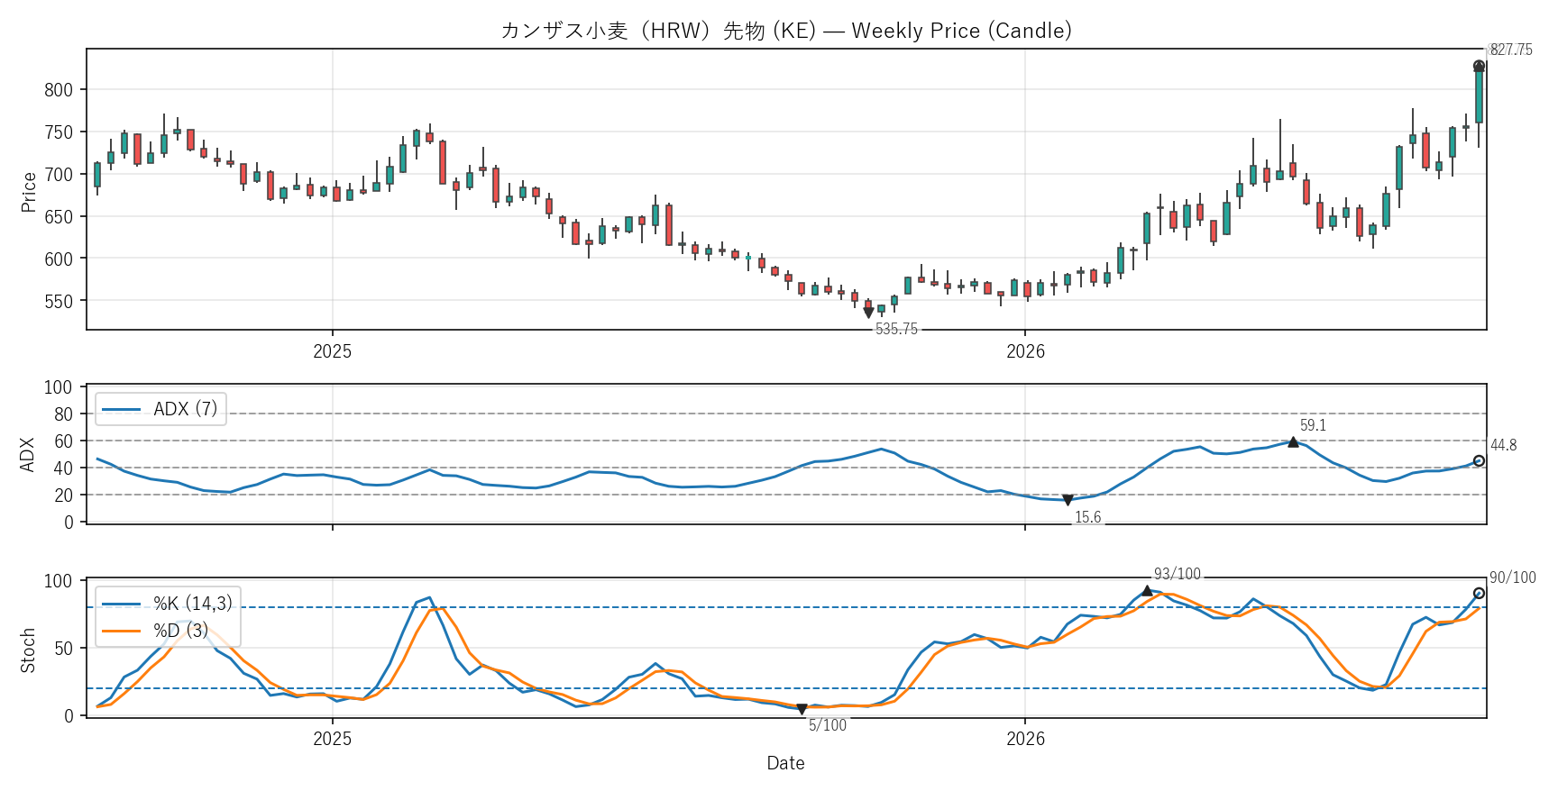Click the 827.75 high price annotation
This screenshot has height=791, width=1558.
pyautogui.click(x=1511, y=50)
